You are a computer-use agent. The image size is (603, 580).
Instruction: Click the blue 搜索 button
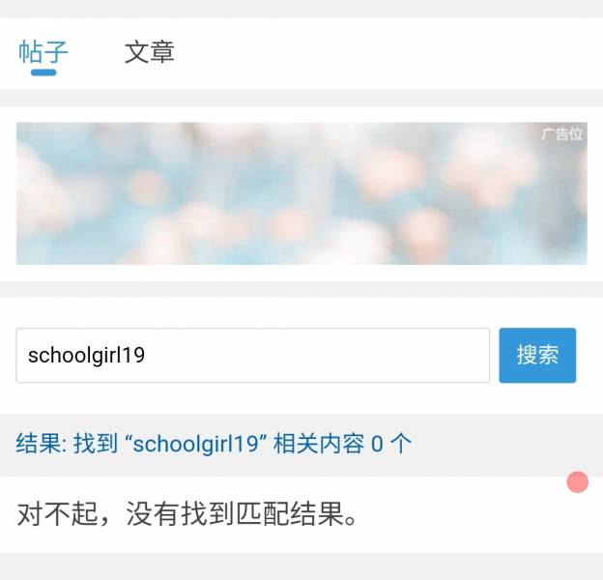pyautogui.click(x=537, y=355)
